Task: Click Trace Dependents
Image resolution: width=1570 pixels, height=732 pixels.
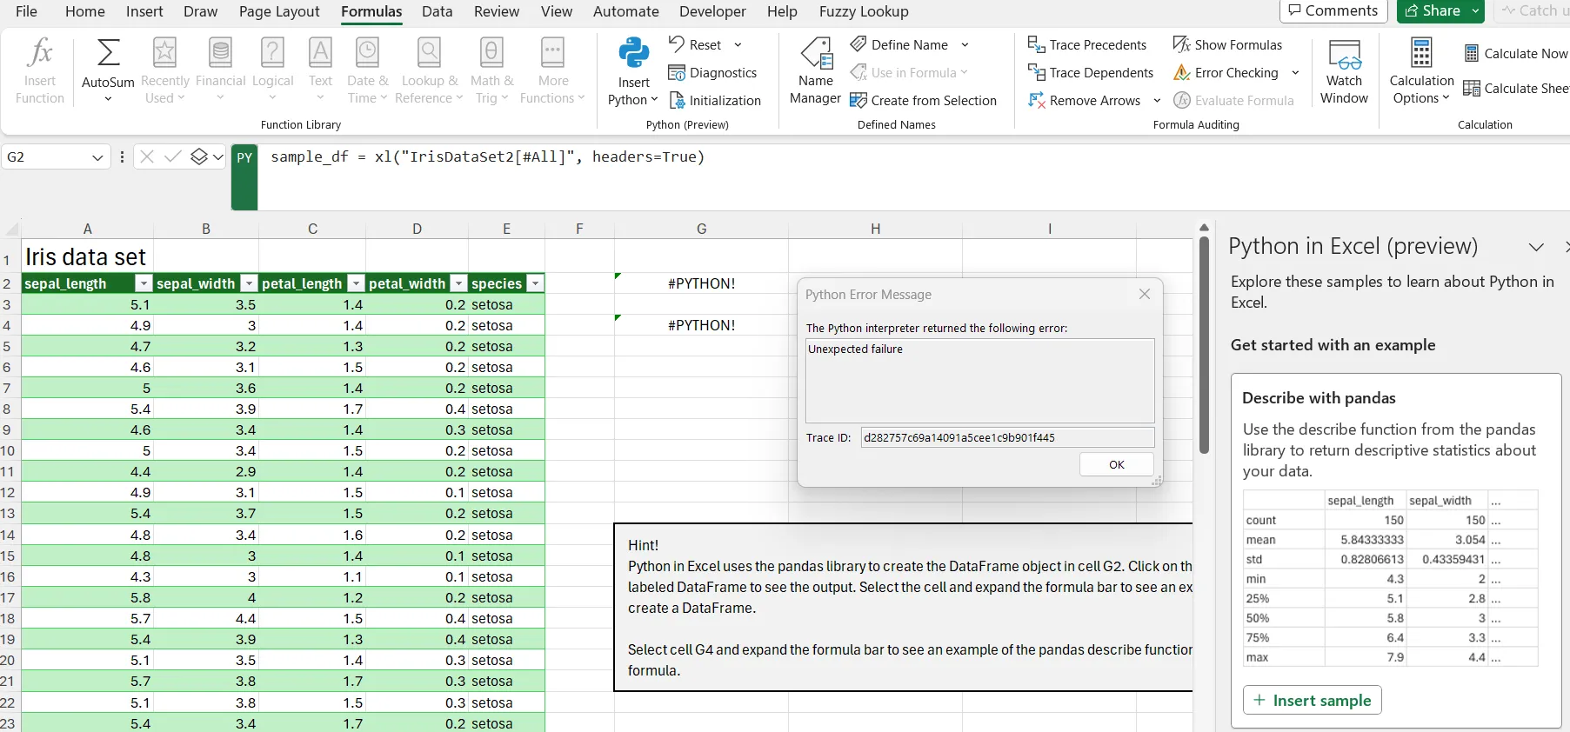Action: tap(1091, 73)
